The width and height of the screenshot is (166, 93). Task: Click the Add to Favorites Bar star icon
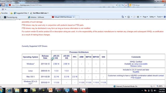[x=11, y=13]
